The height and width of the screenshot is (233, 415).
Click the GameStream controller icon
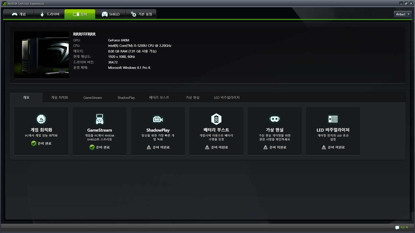(x=100, y=119)
